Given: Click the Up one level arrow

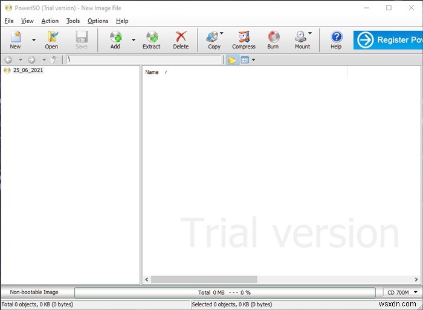Looking at the screenshot, I should coord(54,59).
